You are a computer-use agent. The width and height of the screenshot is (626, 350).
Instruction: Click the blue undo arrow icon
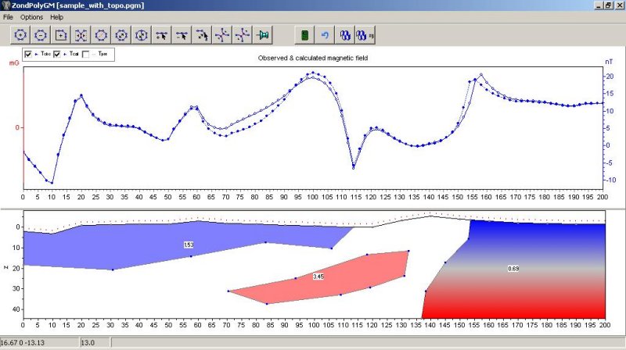click(325, 35)
